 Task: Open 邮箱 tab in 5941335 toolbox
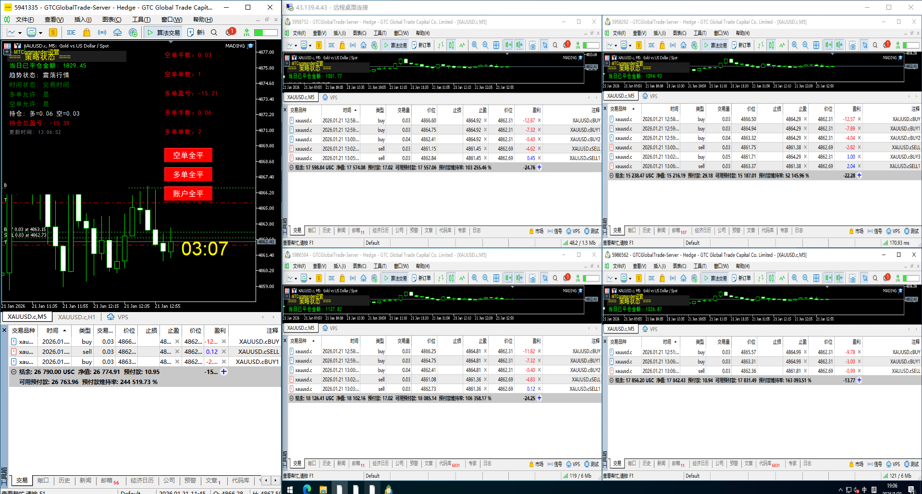109,480
